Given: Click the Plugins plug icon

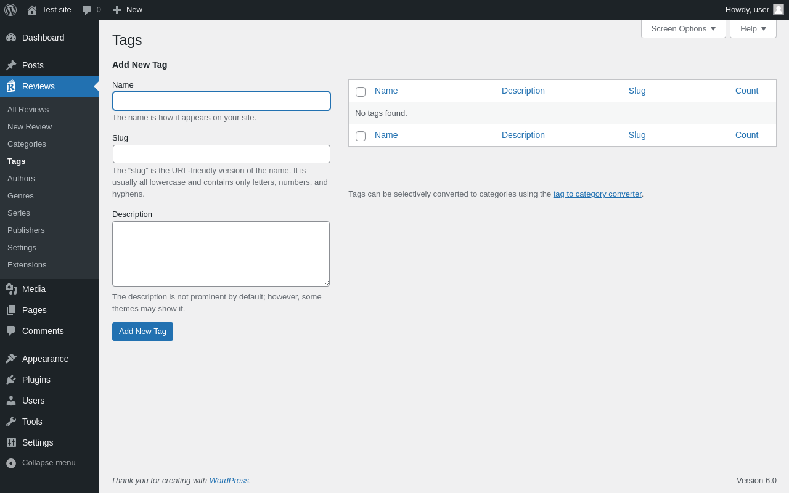Looking at the screenshot, I should [11, 380].
